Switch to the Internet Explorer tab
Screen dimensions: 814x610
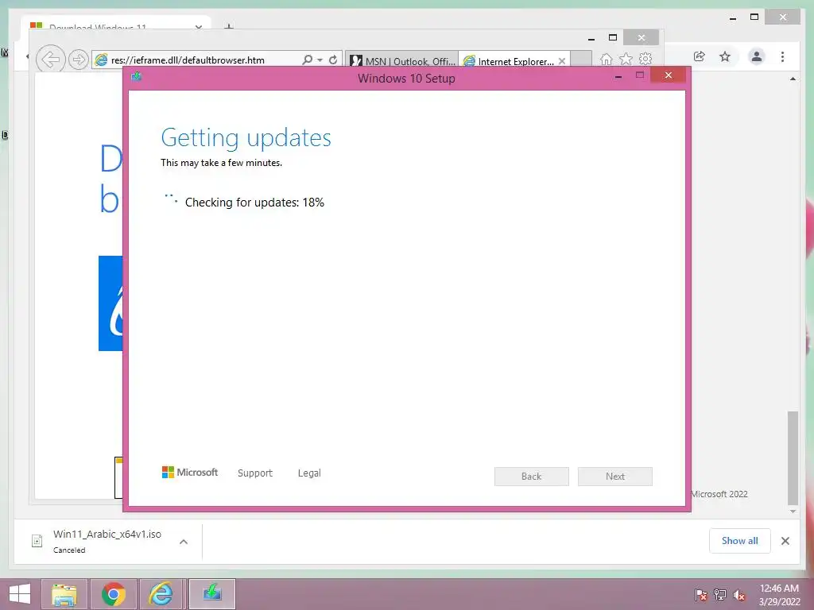(510, 60)
